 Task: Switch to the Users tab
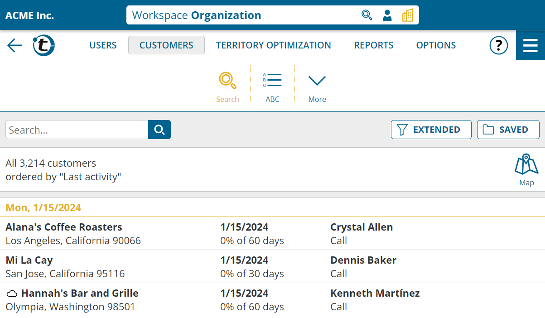coord(103,45)
